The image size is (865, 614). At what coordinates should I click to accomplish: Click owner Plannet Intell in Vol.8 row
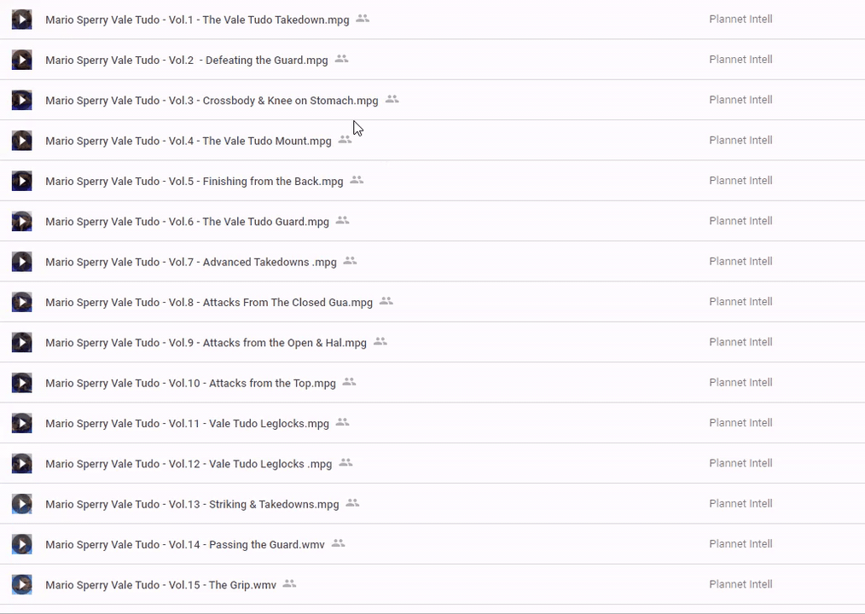[740, 302]
